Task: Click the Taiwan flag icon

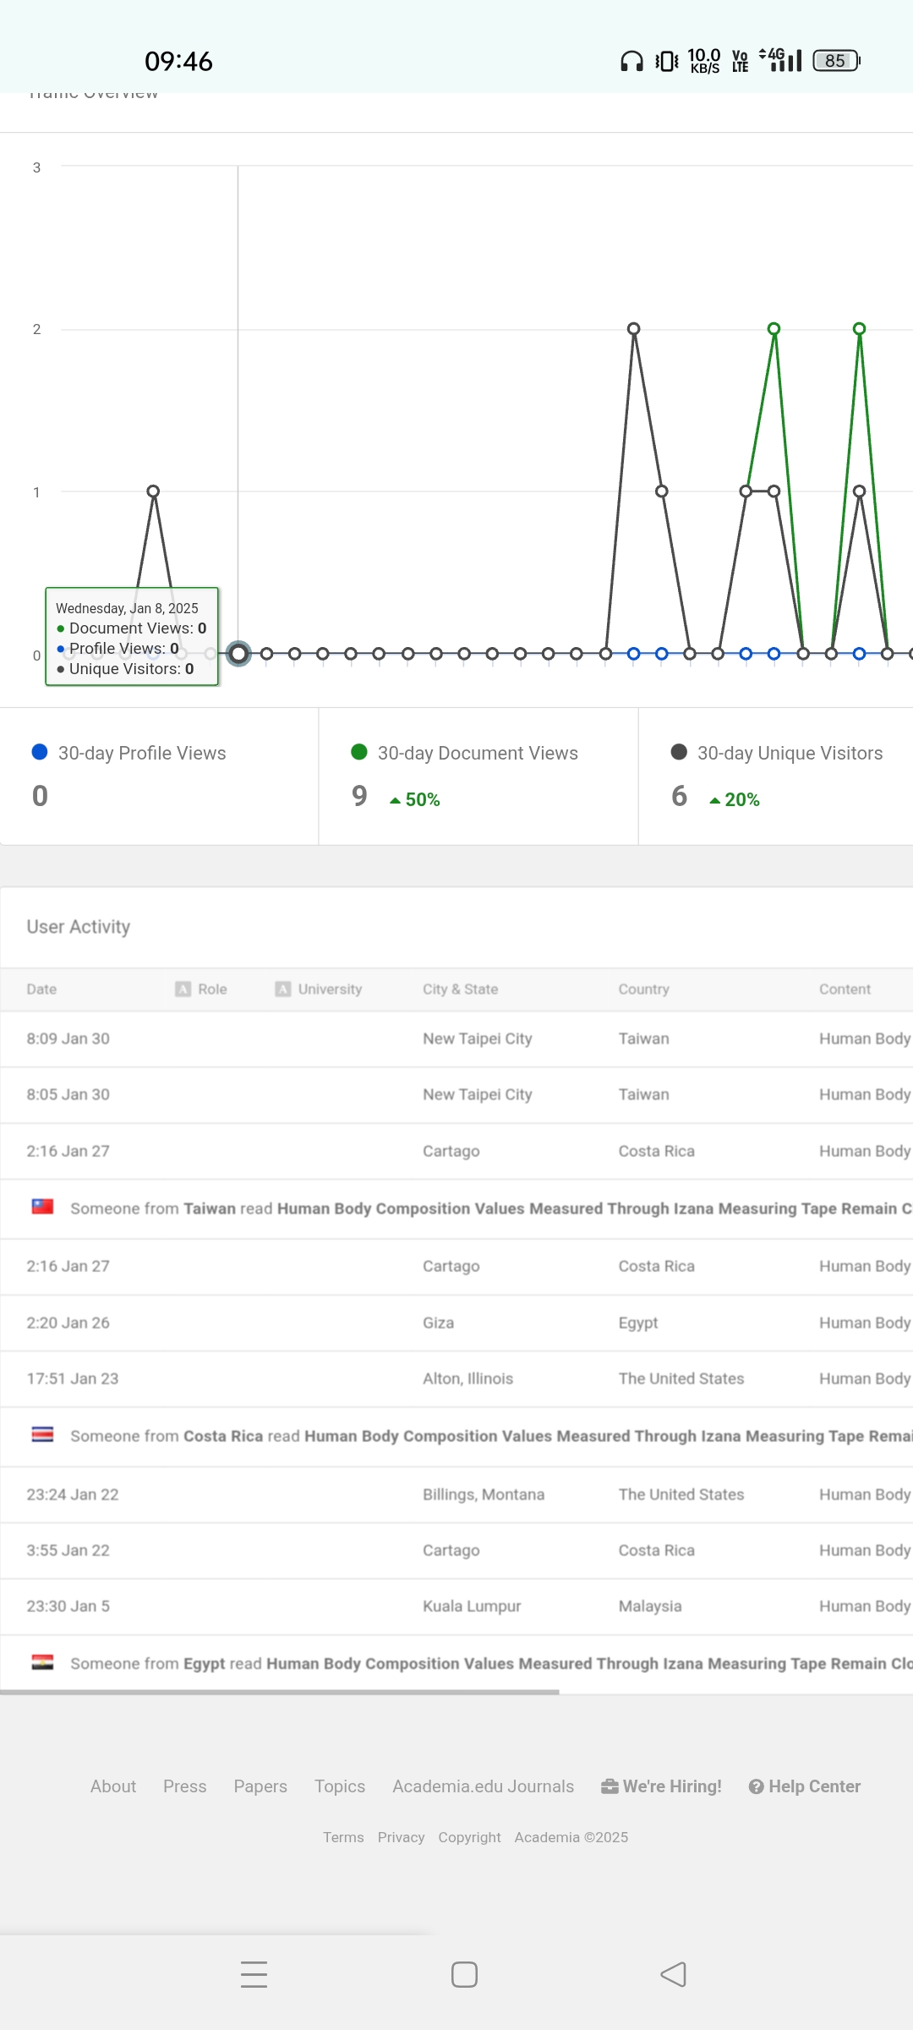Action: coord(42,1207)
